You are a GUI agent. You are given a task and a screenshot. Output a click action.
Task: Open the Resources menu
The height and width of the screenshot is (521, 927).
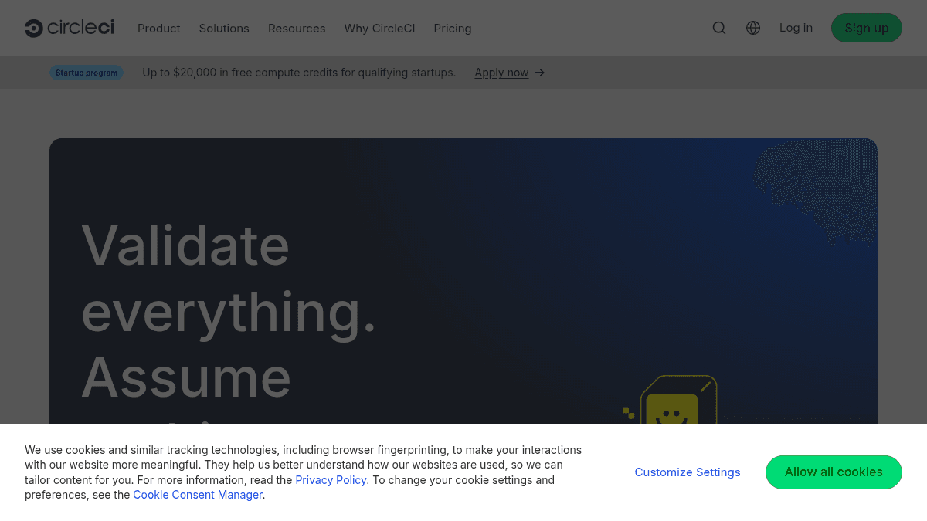point(297,29)
